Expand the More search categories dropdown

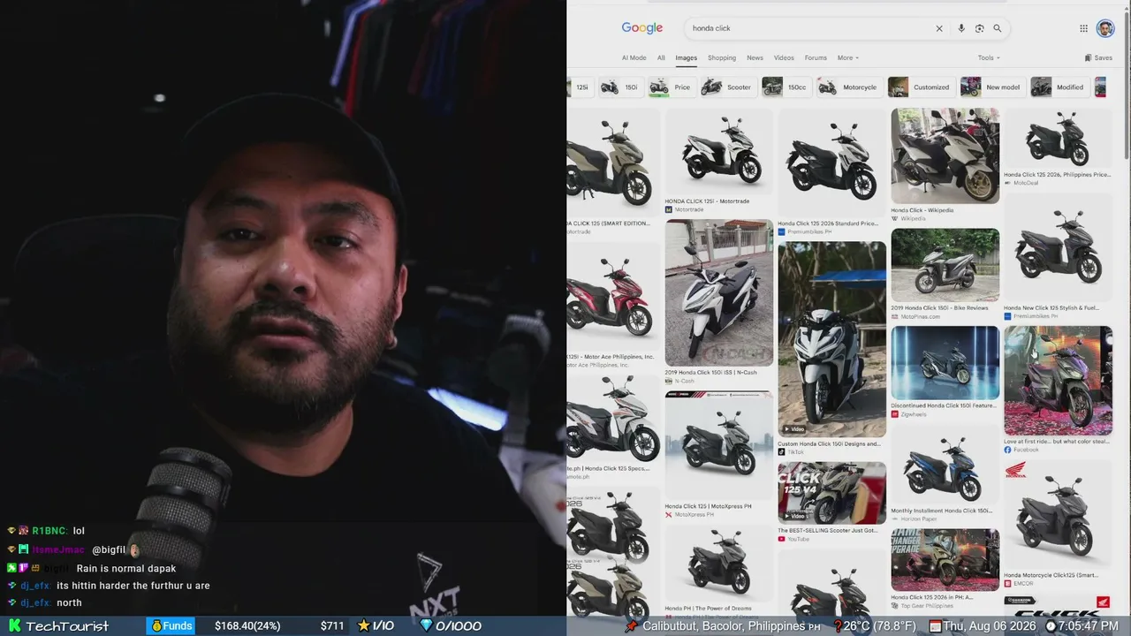click(x=848, y=58)
